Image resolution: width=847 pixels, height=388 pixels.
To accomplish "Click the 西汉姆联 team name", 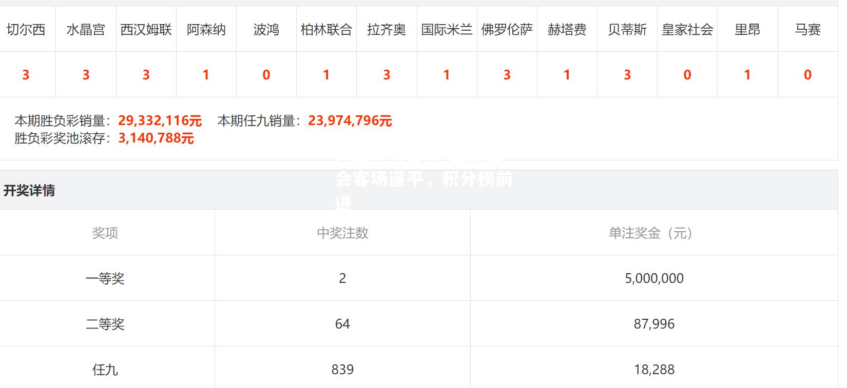I will (x=146, y=30).
